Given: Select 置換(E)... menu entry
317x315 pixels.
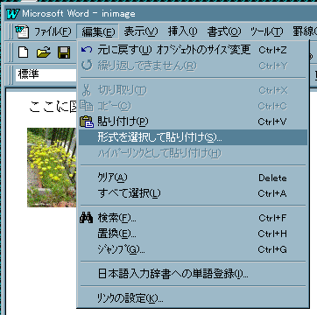Looking at the screenshot, I should tap(193, 234).
